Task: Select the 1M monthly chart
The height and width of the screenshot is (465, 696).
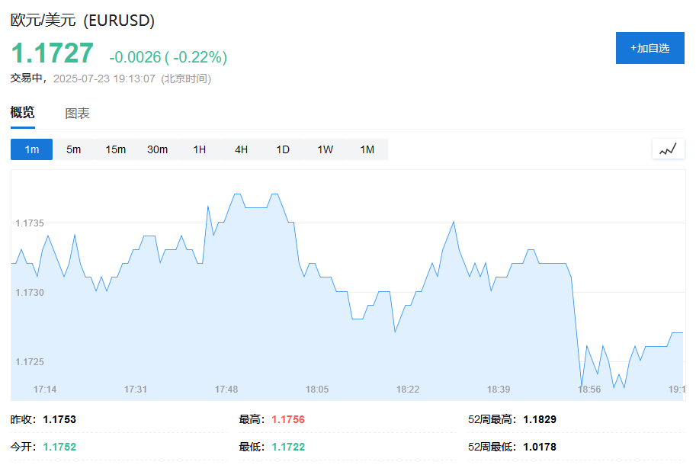Action: (x=367, y=149)
